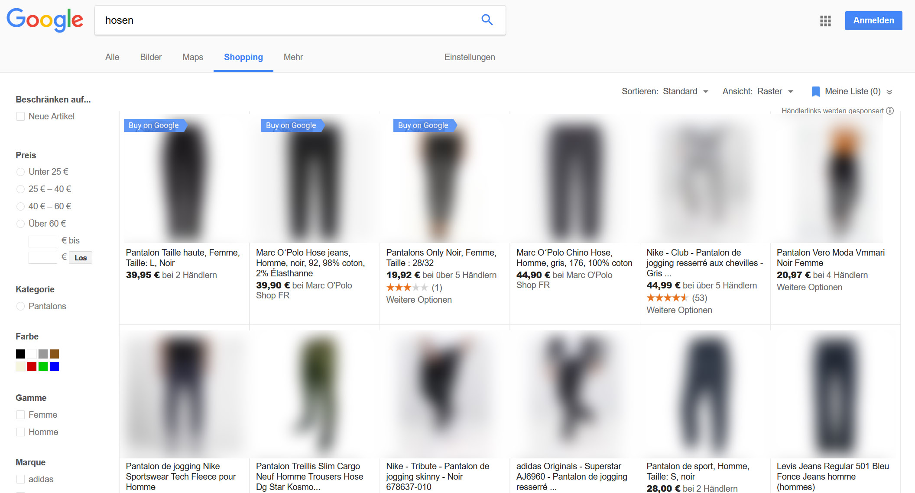Select the Unter 25 € price filter
The height and width of the screenshot is (493, 915).
21,172
